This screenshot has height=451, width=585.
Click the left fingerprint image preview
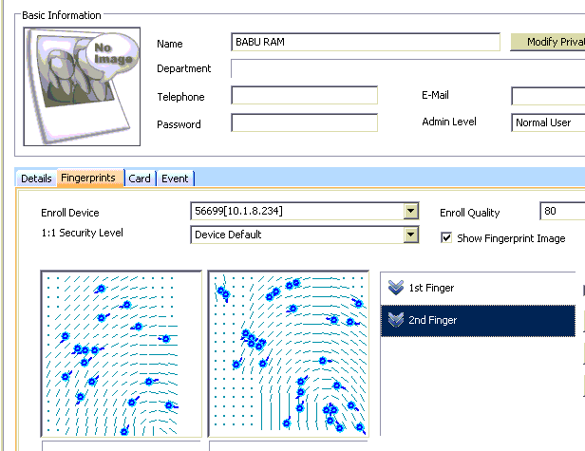122,353
